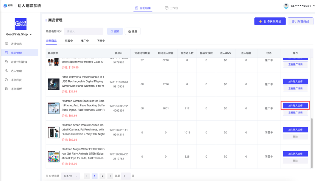Open 定邀计划管理 in the sidebar
The image size is (315, 181).
click(x=19, y=62)
